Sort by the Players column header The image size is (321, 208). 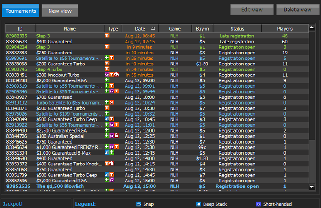click(x=285, y=29)
